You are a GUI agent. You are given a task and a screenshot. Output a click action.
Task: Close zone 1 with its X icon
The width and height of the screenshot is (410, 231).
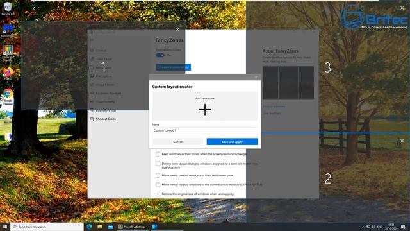[x=177, y=30]
